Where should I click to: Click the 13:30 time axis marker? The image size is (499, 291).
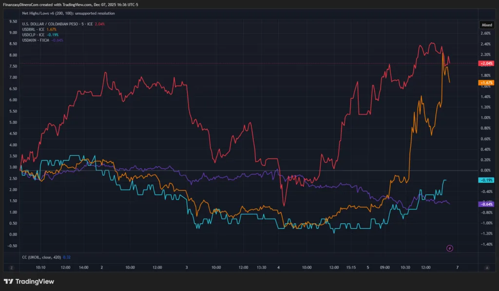(262, 268)
